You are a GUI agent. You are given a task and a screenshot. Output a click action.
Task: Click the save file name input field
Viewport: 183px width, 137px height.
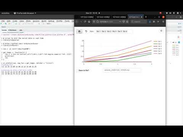[122, 70]
